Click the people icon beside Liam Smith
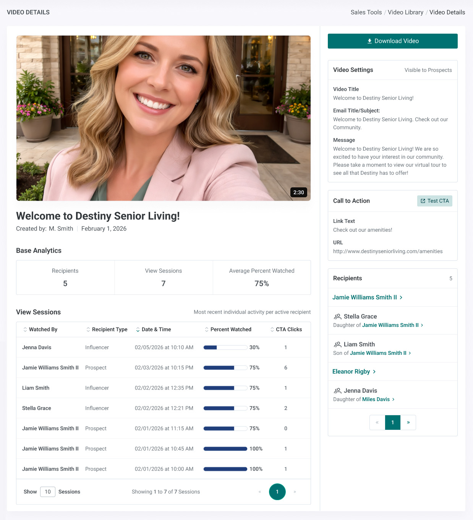This screenshot has height=520, width=473. click(337, 344)
